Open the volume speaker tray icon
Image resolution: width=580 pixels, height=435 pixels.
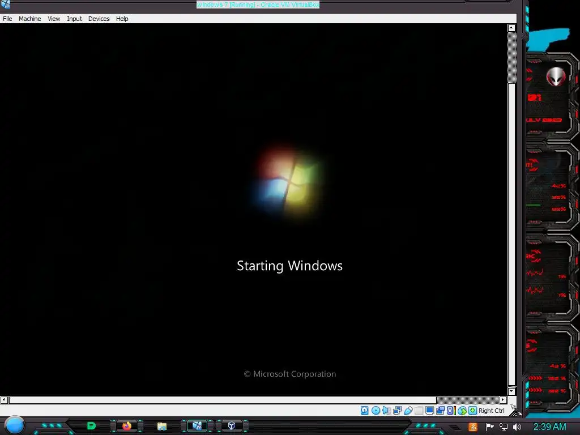pyautogui.click(x=517, y=427)
